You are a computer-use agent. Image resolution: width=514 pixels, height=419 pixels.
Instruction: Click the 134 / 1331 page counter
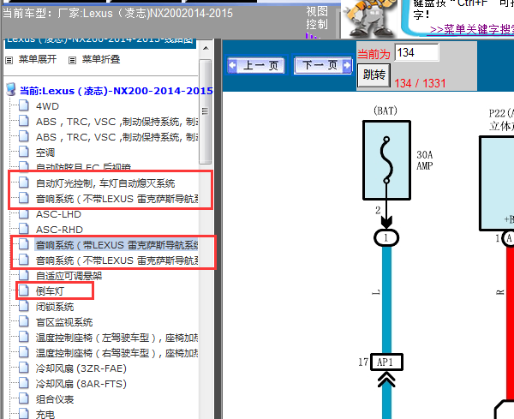click(x=420, y=83)
